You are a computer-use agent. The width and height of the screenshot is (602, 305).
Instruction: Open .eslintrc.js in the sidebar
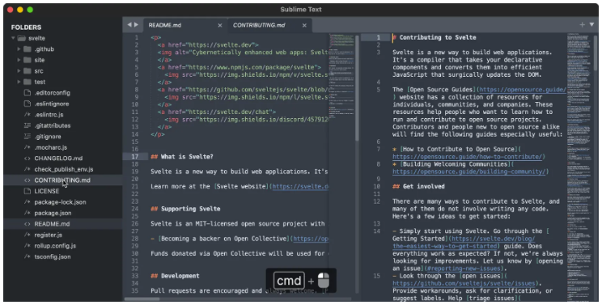click(49, 115)
